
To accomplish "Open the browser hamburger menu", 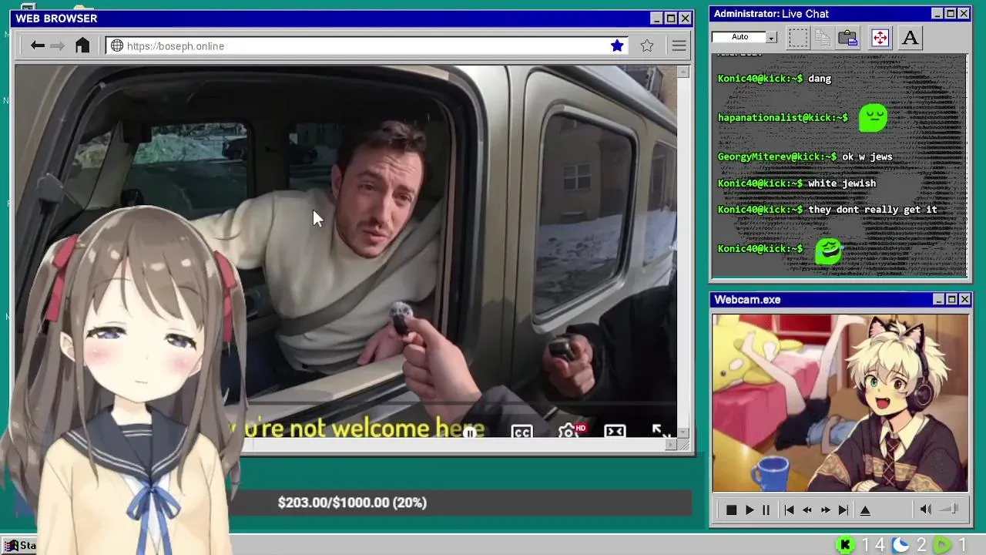I will tap(679, 46).
